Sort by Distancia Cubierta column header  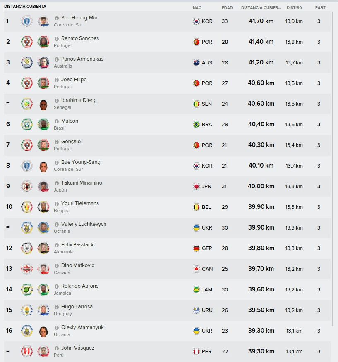click(x=261, y=7)
